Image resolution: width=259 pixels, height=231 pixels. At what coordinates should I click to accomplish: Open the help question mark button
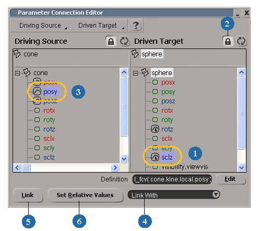coord(136,26)
